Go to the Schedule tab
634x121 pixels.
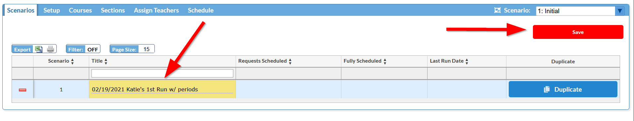pos(201,10)
